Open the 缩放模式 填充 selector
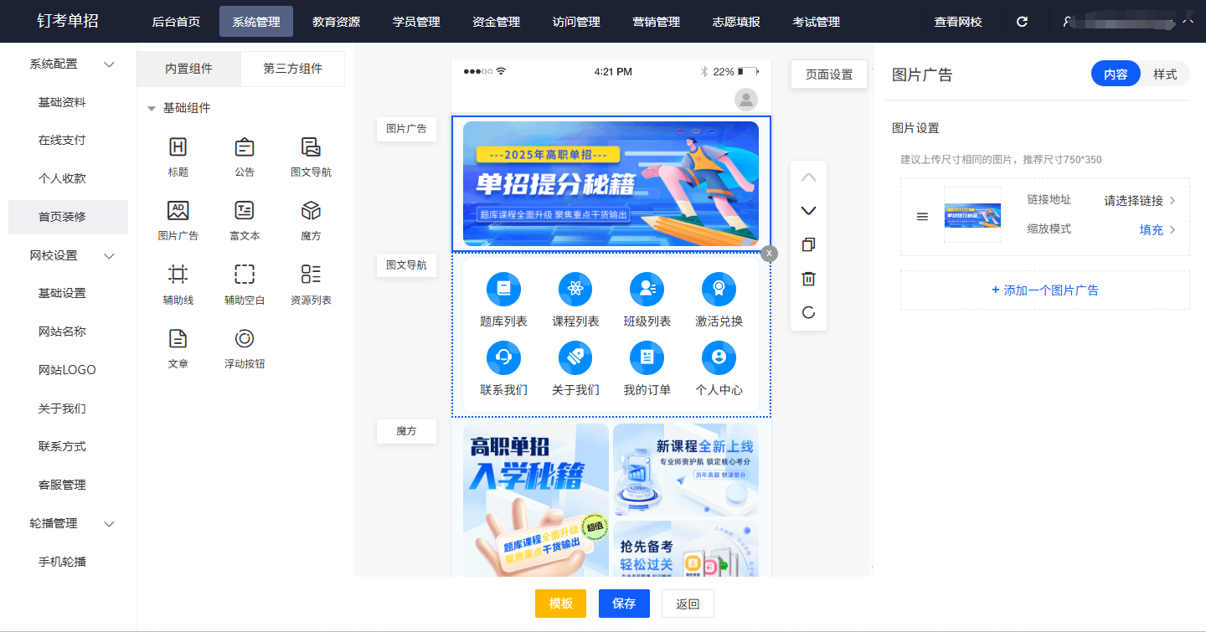The image size is (1206, 632). (x=1157, y=229)
